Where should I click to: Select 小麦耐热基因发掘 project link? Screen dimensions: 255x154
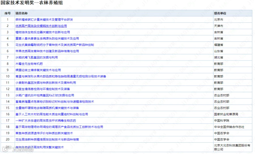[x=46, y=83]
